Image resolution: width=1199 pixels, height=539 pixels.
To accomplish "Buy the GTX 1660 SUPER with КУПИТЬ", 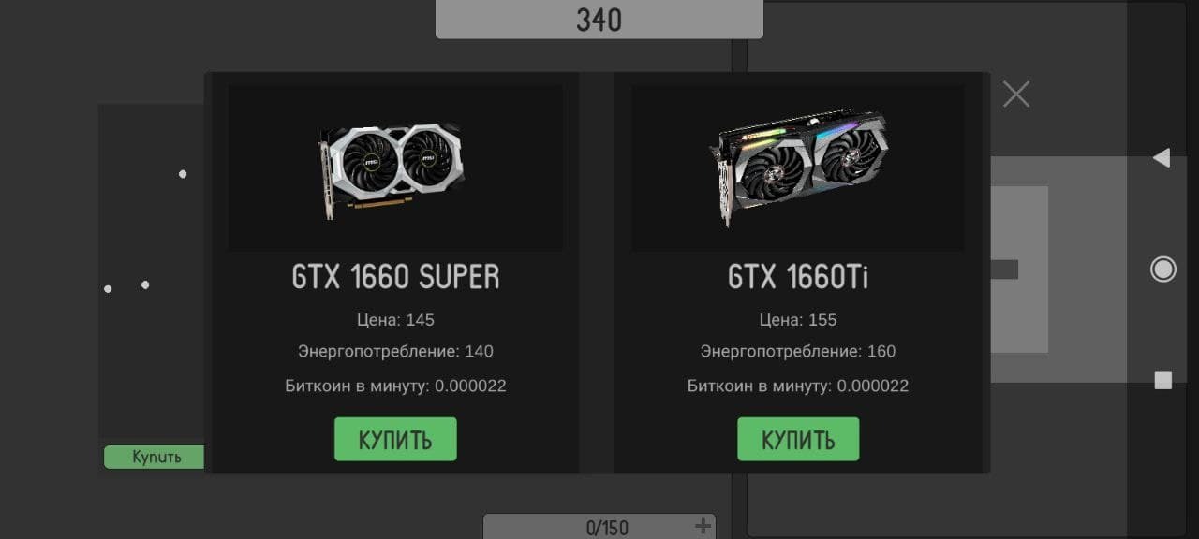I will point(395,439).
